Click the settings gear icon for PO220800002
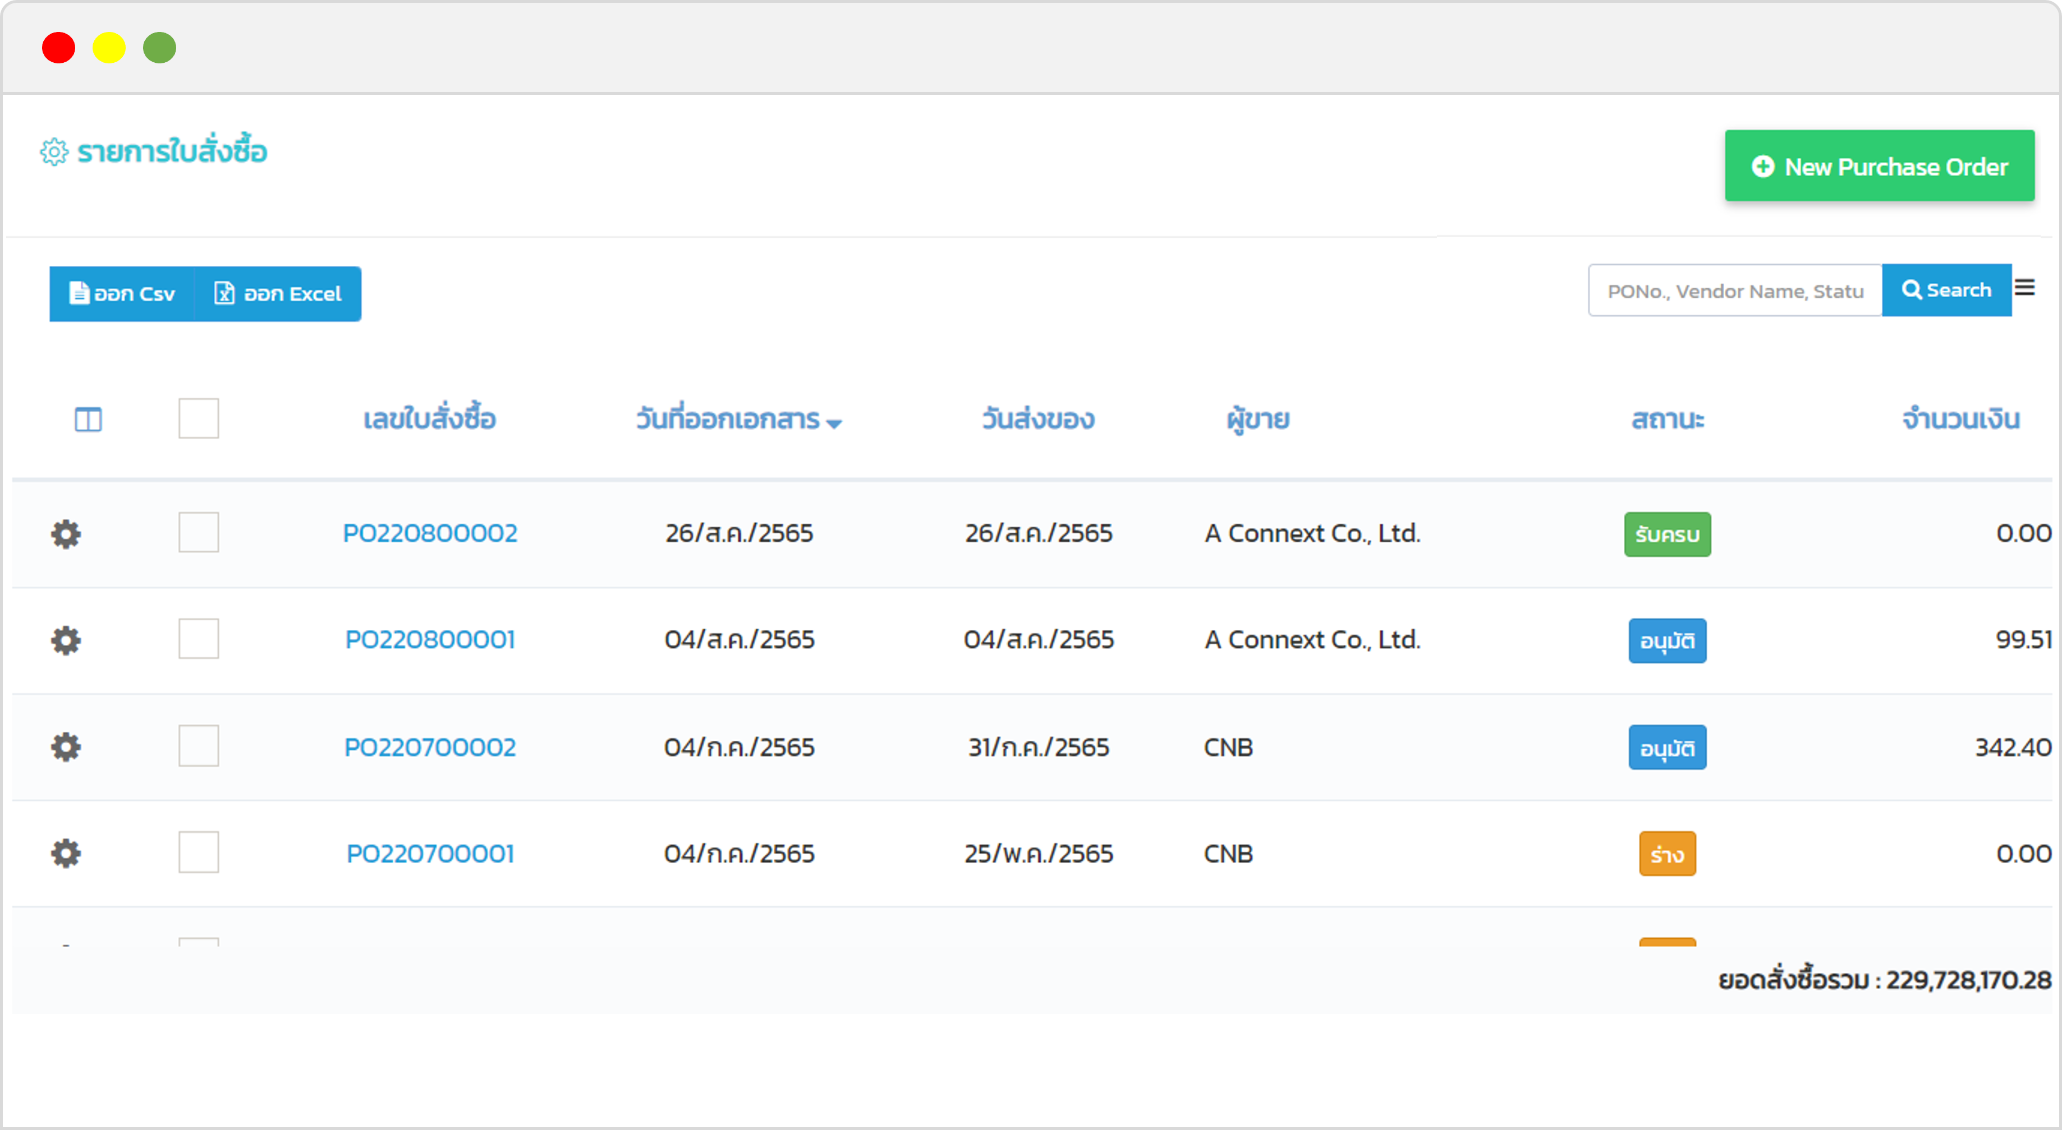The width and height of the screenshot is (2062, 1130). [67, 533]
